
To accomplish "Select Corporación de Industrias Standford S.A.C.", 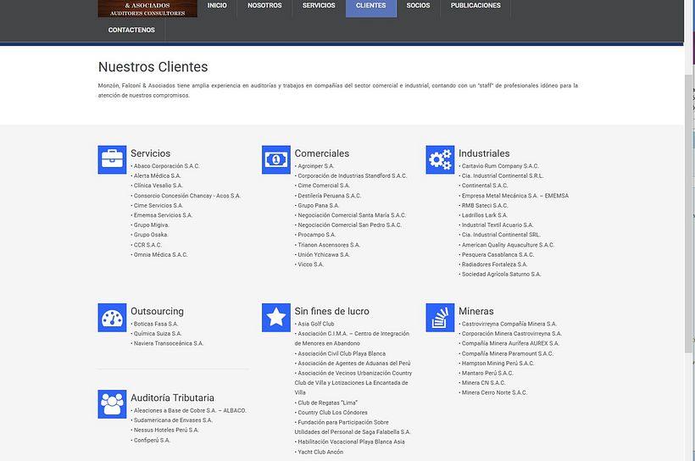I will [x=352, y=176].
